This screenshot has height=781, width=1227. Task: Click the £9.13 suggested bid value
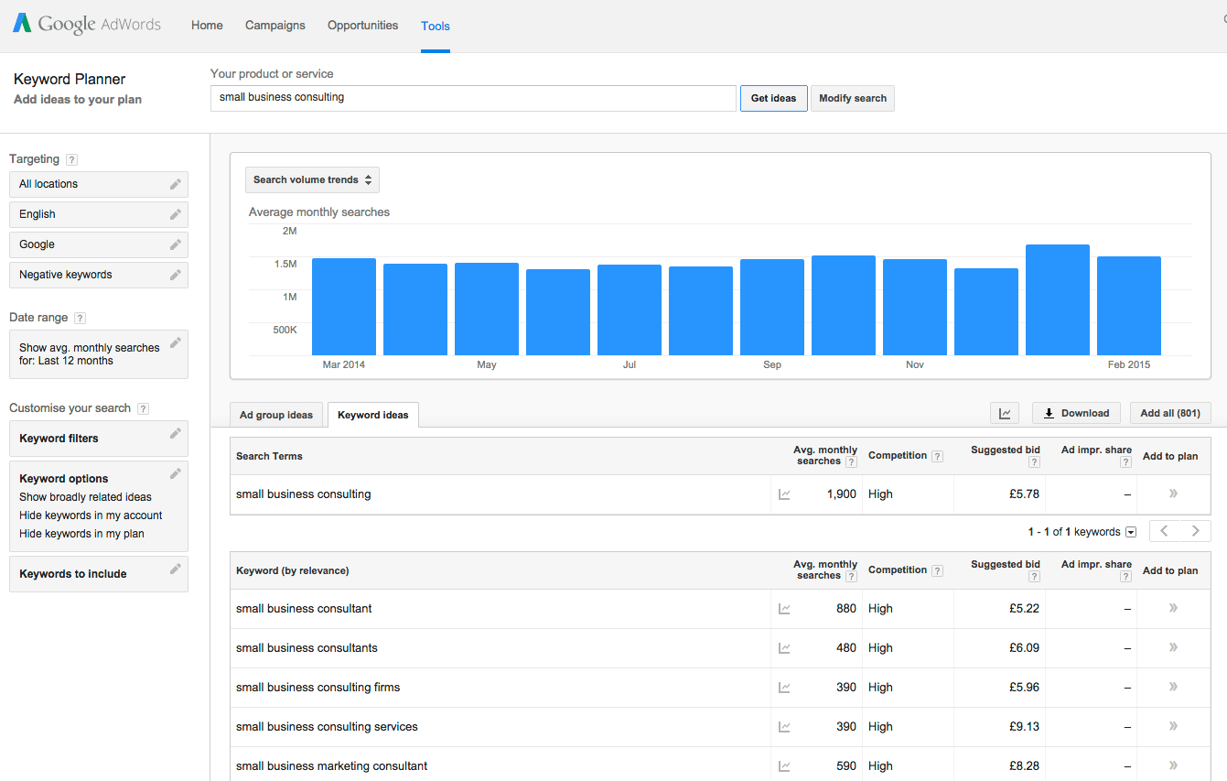[x=1024, y=726]
